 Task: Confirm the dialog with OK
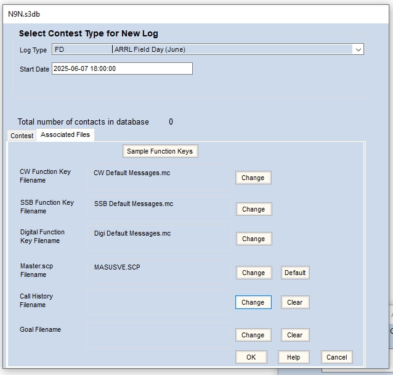(x=251, y=357)
